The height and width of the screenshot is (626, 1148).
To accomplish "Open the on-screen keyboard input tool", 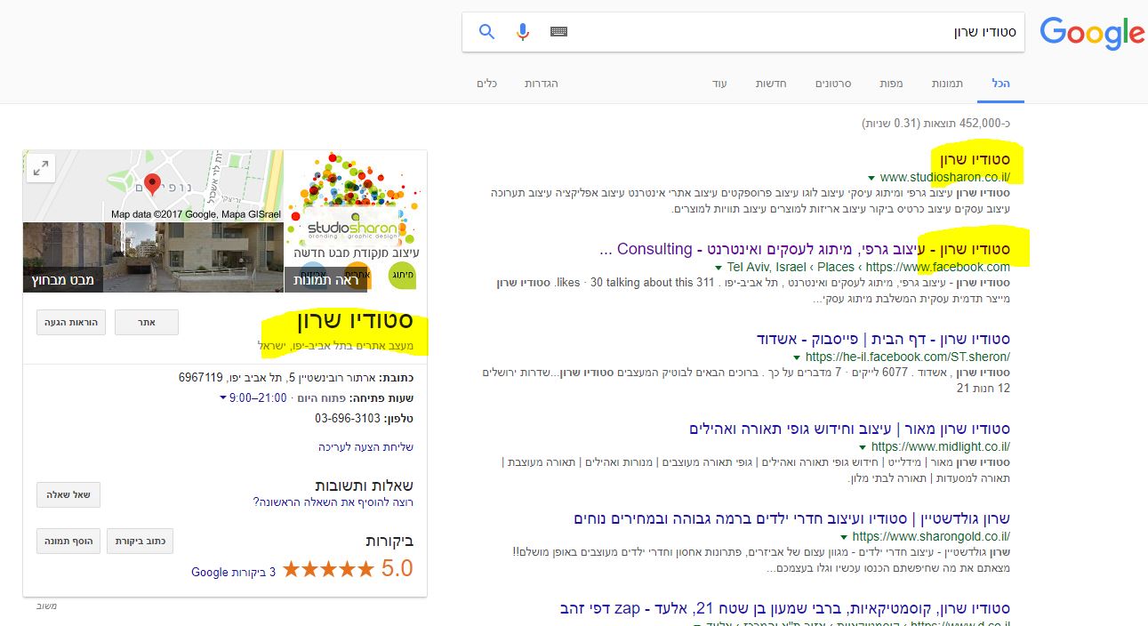I will (558, 32).
